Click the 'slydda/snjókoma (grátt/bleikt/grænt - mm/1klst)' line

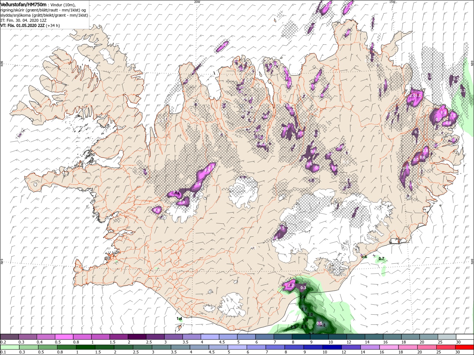(x=43, y=15)
